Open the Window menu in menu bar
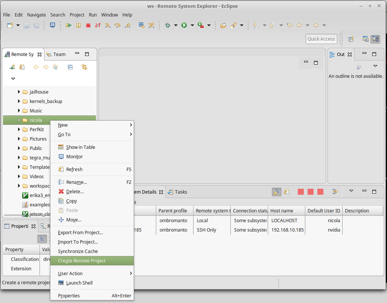Screen dimensions: 387x303 pyautogui.click(x=110, y=15)
